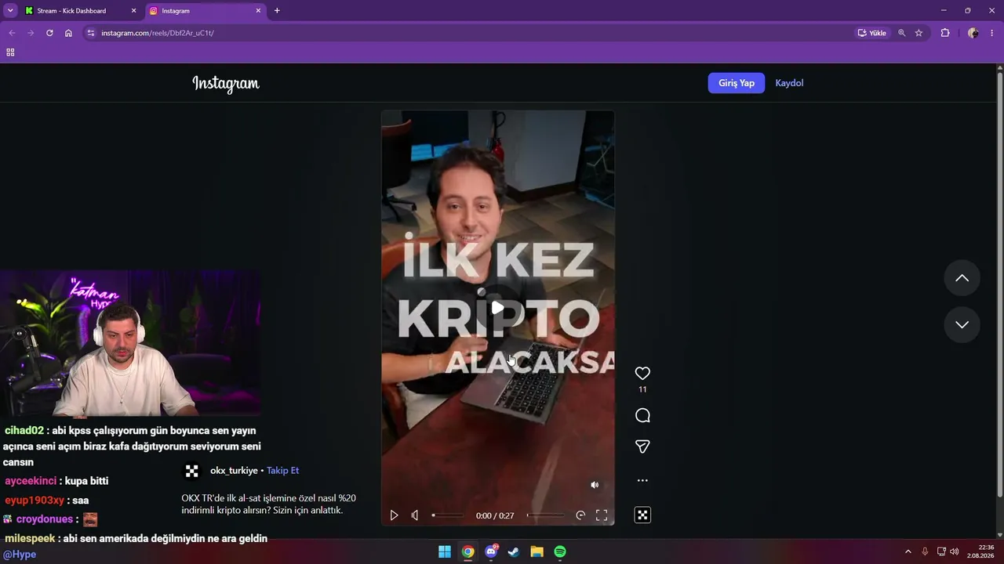Open a new browser tab
The height and width of the screenshot is (564, 1004).
pos(277,11)
